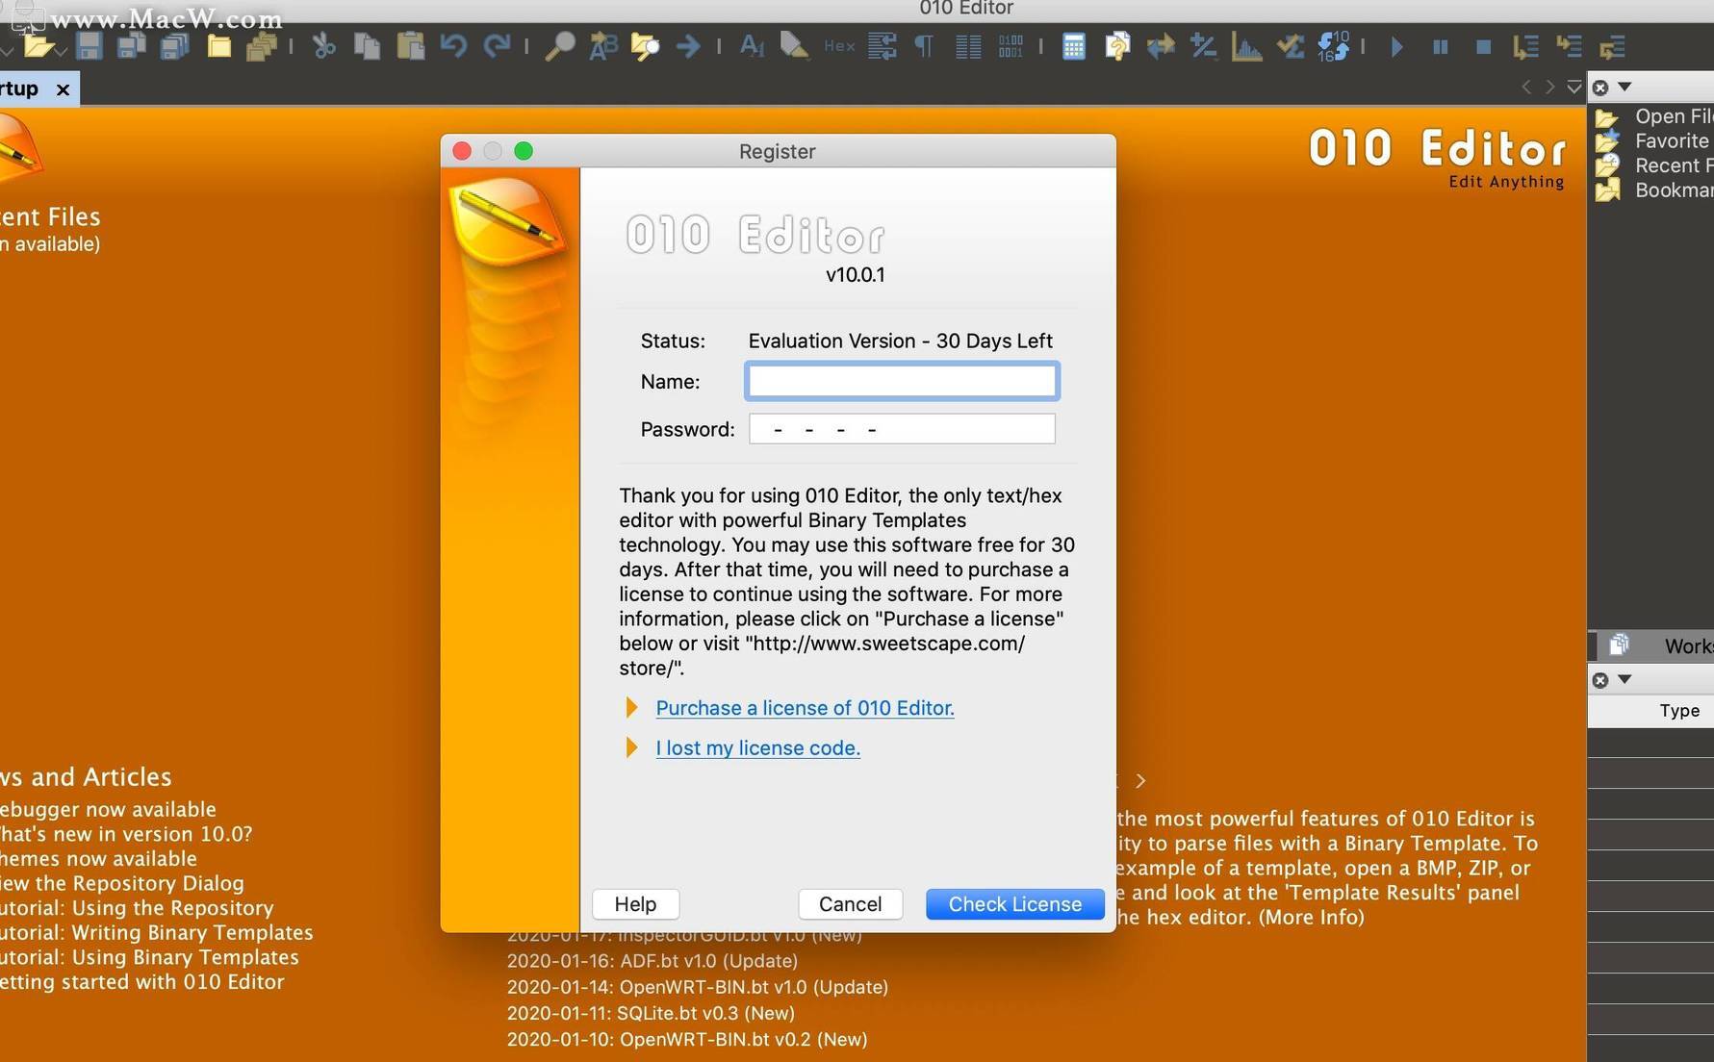Viewport: 1714px width, 1062px height.
Task: Go to next tip chevron arrow
Action: 1140,781
